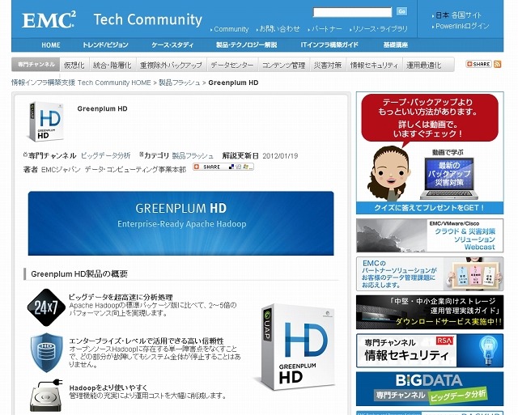Click the top-right SHARE button
Image resolution: width=518 pixels, height=415 pixels.
click(x=478, y=64)
